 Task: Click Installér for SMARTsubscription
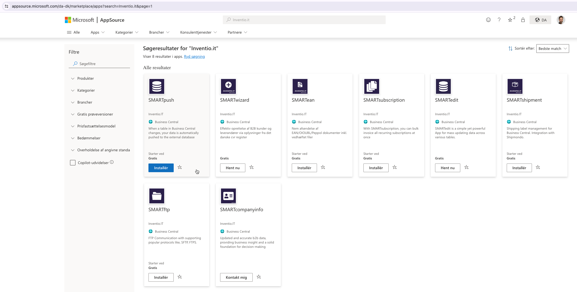click(x=376, y=168)
